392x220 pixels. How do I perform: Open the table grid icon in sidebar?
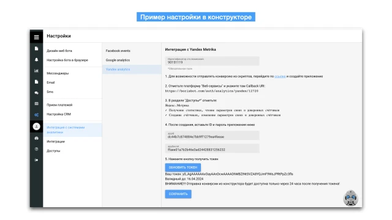click(x=37, y=104)
